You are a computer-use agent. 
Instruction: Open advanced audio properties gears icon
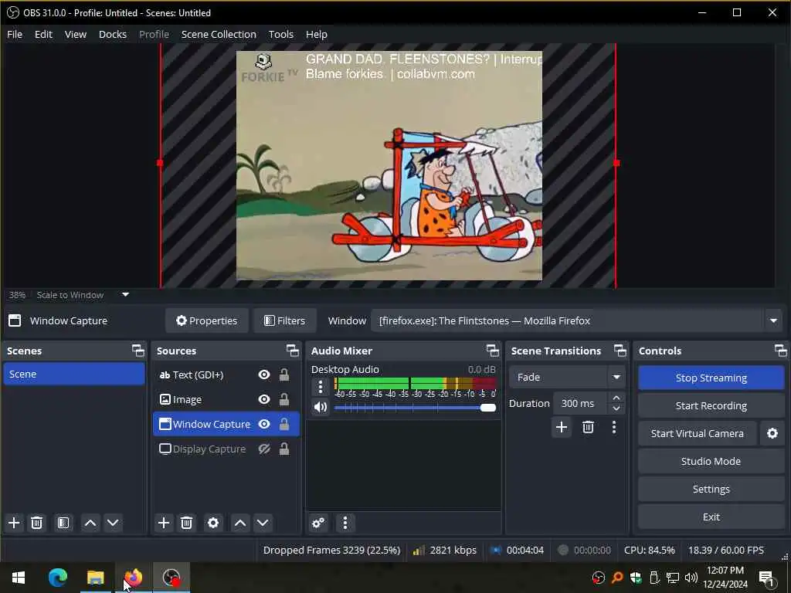tap(318, 523)
